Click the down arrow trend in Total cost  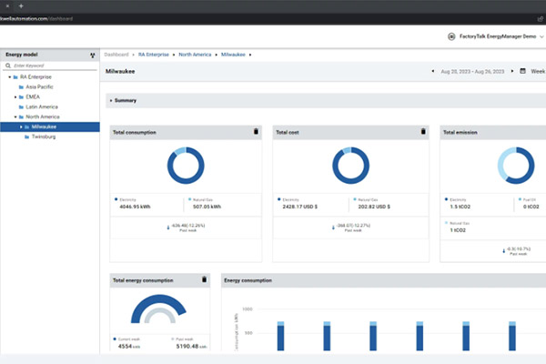(x=333, y=227)
